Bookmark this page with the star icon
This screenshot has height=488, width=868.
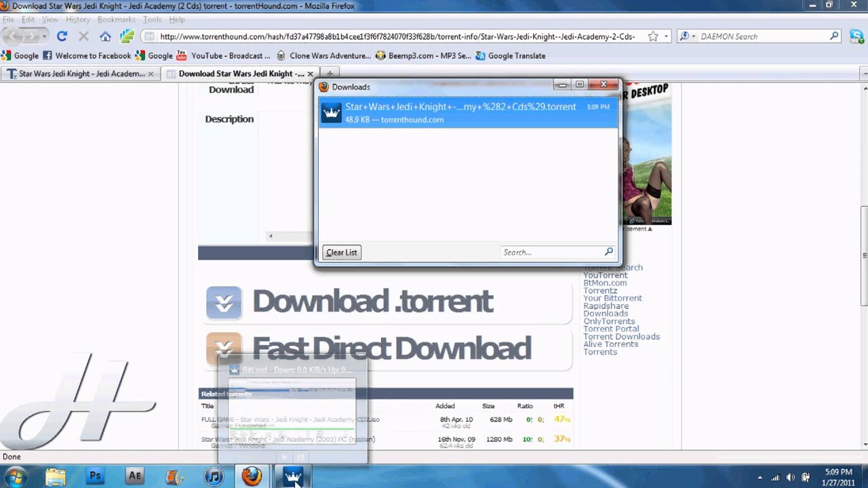pyautogui.click(x=652, y=37)
